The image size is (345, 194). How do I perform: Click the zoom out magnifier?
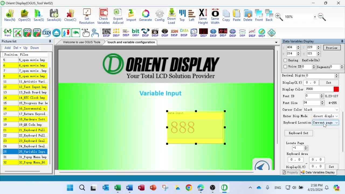point(322,17)
